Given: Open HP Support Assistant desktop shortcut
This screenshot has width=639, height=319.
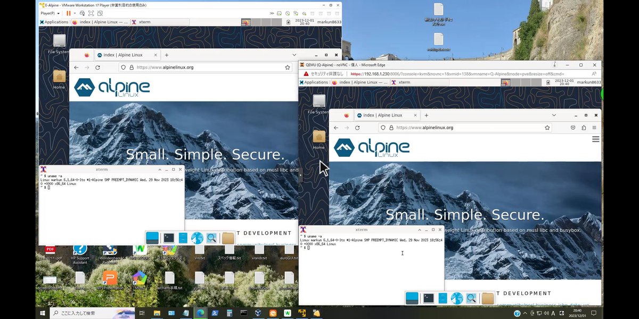Looking at the screenshot, I should (x=80, y=253).
